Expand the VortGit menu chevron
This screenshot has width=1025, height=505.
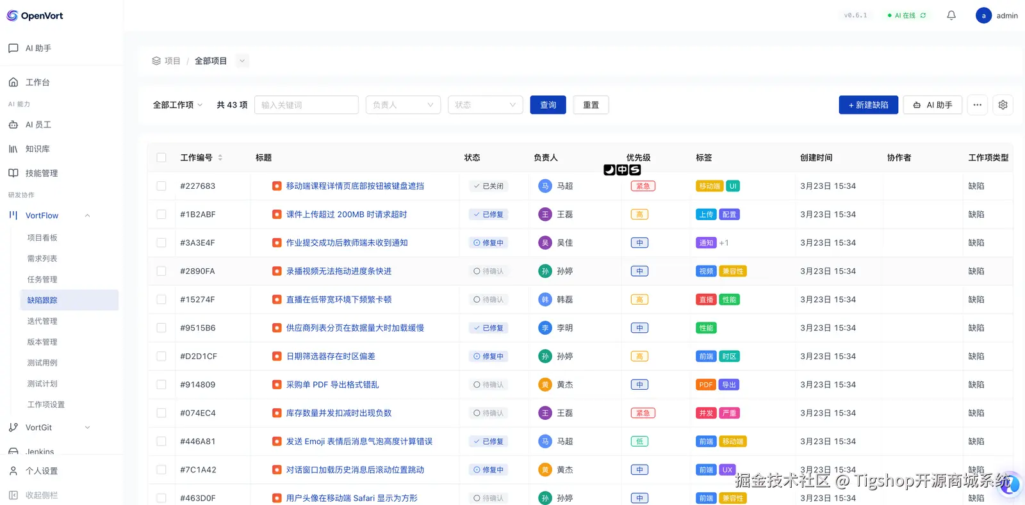pyautogui.click(x=87, y=428)
